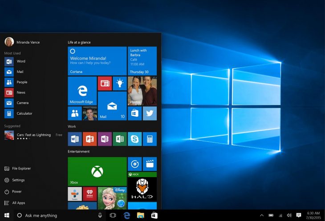Activate the Cortana microphone
This screenshot has height=221, width=325.
[100, 215]
